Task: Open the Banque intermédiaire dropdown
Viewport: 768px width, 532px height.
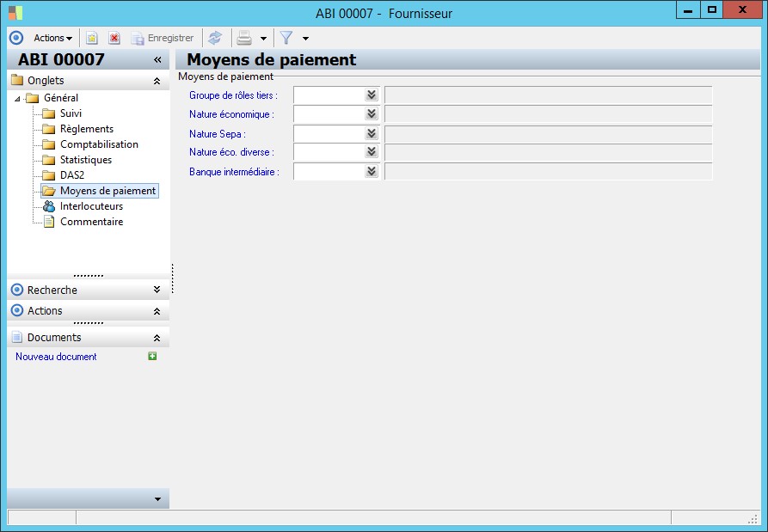Action: pyautogui.click(x=372, y=171)
